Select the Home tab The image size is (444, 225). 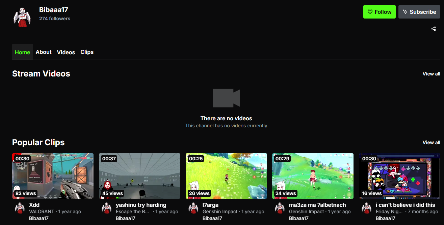[23, 52]
